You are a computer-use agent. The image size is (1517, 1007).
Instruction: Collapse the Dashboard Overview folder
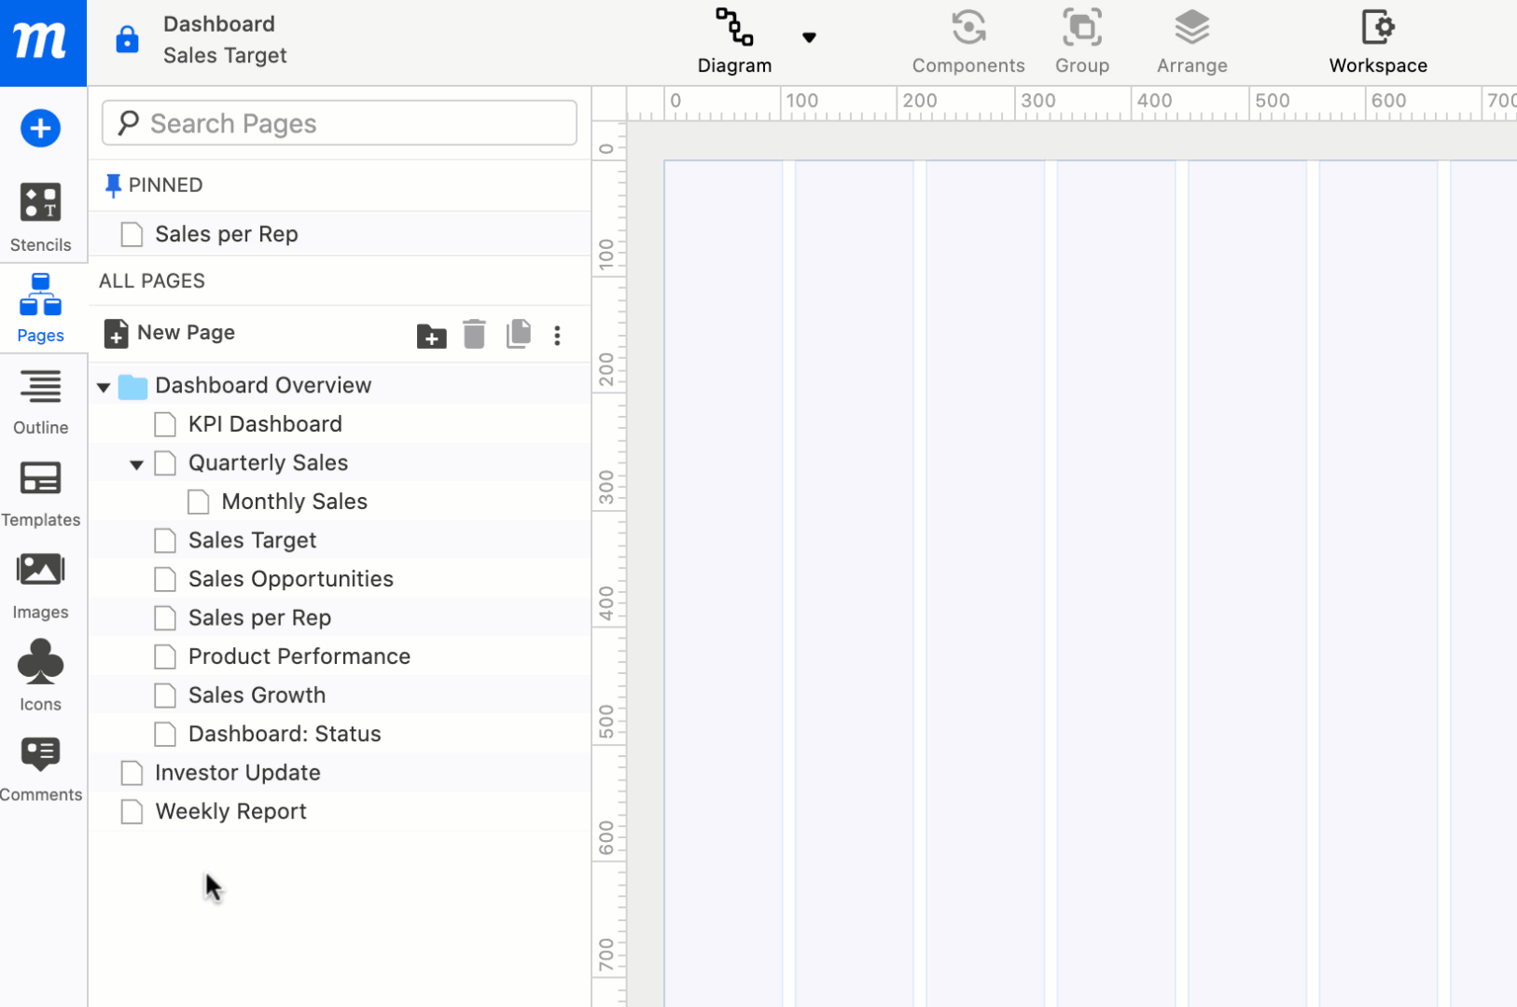pos(103,385)
